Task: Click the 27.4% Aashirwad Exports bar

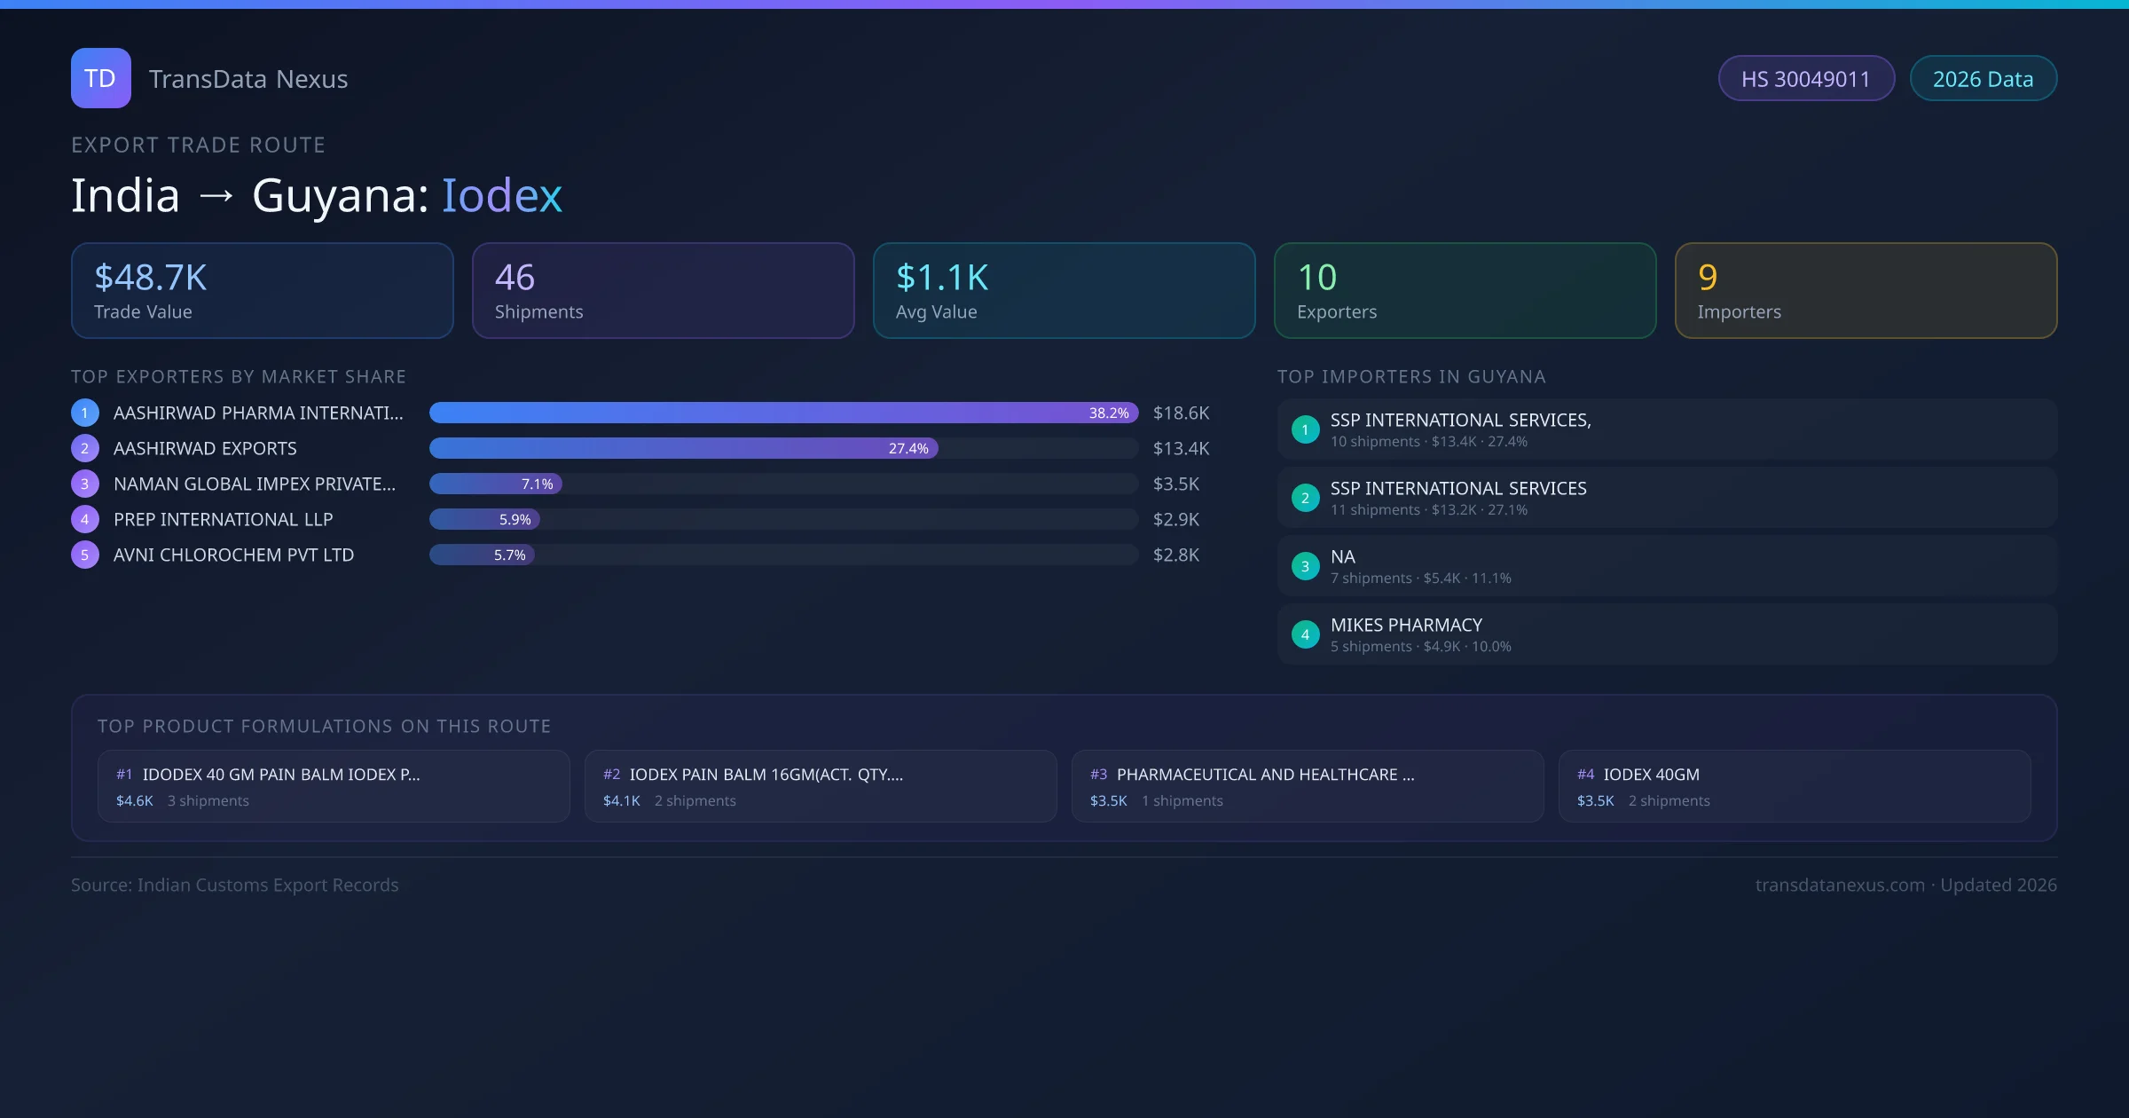Action: click(683, 448)
